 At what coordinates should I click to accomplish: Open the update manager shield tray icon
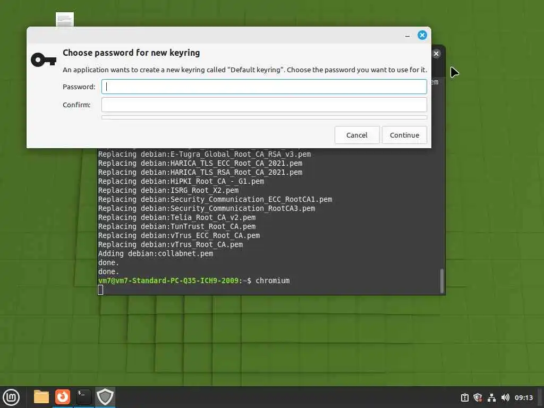[x=478, y=397]
